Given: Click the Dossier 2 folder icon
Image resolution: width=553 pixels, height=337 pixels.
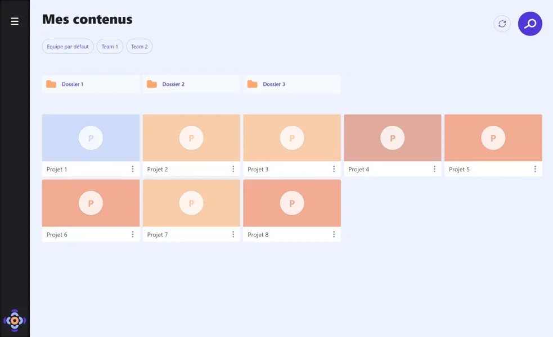Looking at the screenshot, I should click(x=152, y=84).
